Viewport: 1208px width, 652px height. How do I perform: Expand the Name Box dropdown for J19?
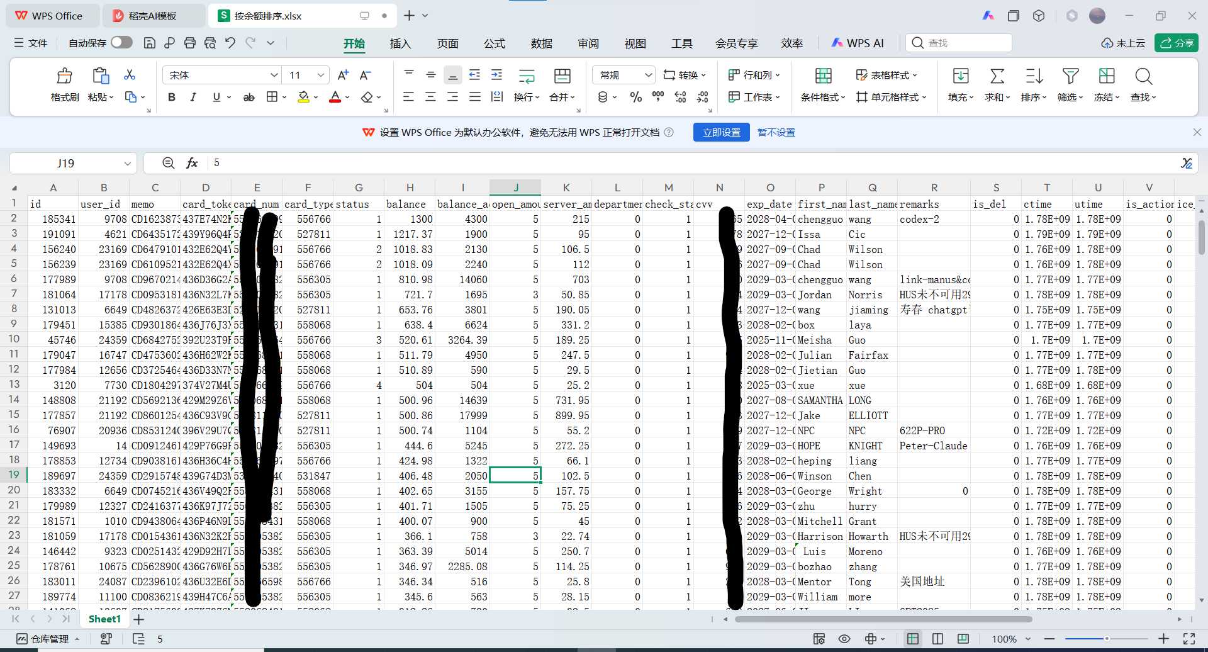click(127, 164)
